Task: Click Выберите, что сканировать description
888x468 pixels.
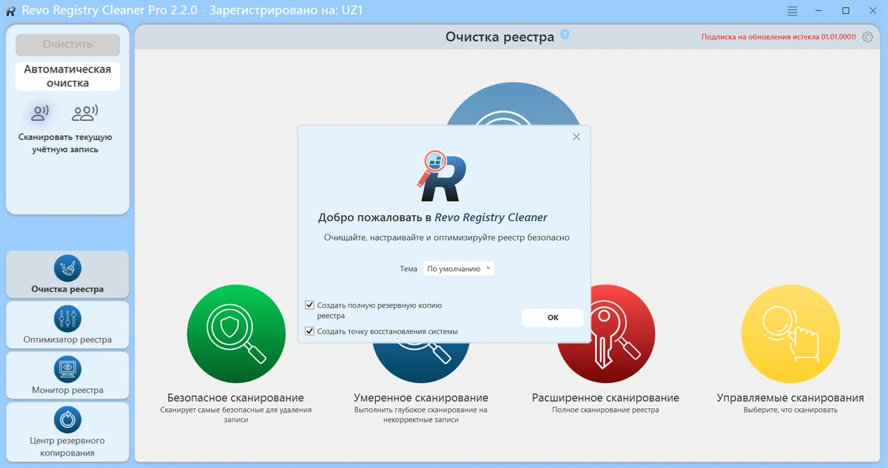Action: point(790,410)
